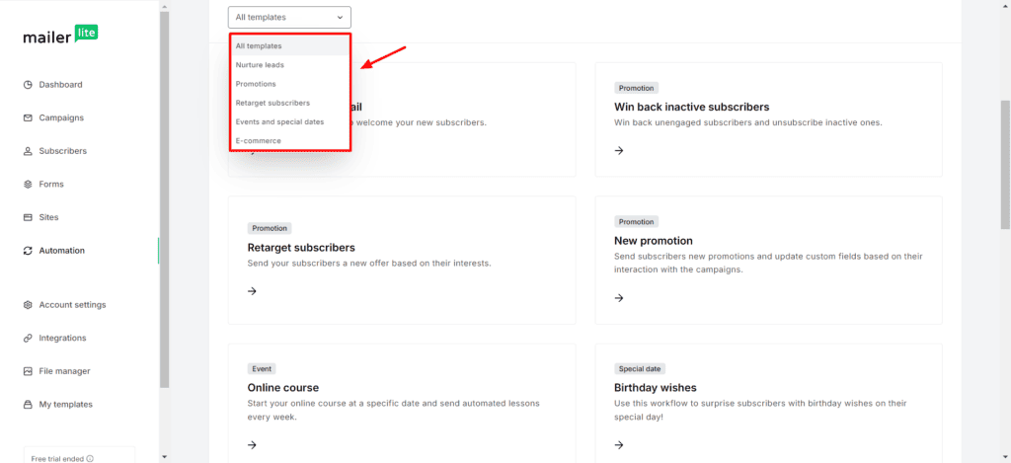Open the Subscribers sidebar page
Screen dimensions: 1011x463
pyautogui.click(x=62, y=151)
